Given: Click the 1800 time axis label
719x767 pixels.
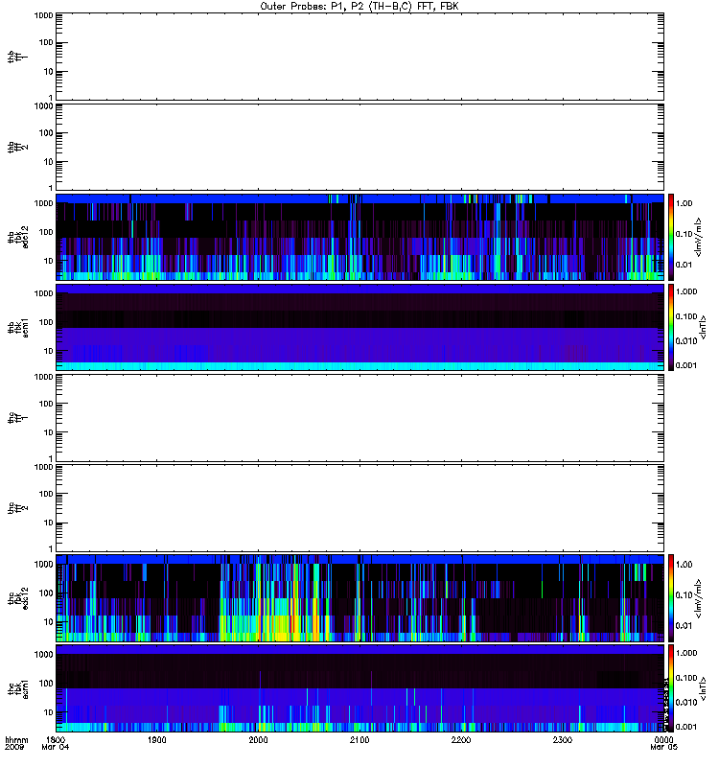Looking at the screenshot, I should click(56, 739).
